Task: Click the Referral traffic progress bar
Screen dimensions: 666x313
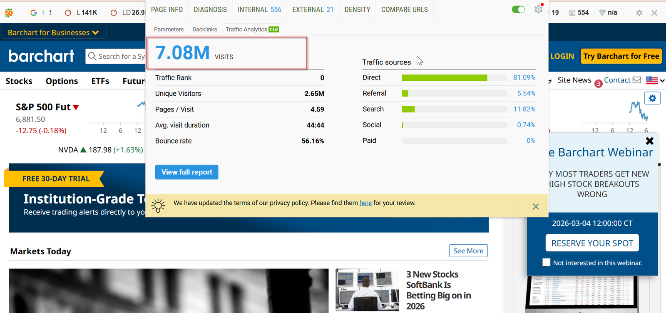Action: 455,93
